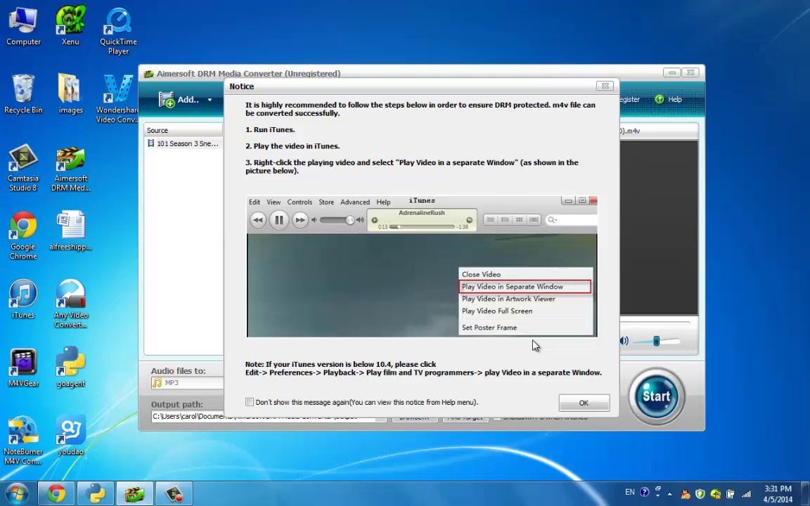The height and width of the screenshot is (506, 810).
Task: Click the Show desktop strip
Action: point(806,493)
